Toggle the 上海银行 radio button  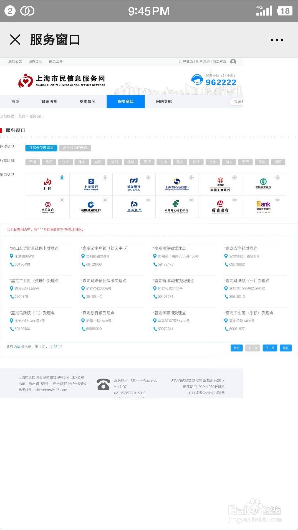pyautogui.click(x=105, y=178)
